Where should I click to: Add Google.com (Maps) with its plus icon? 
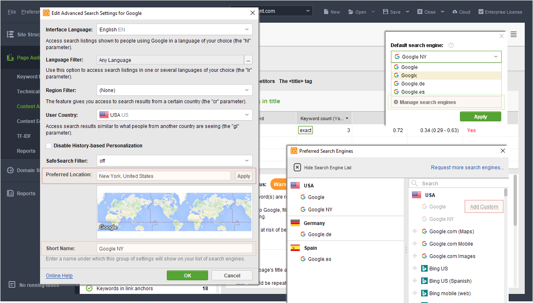[415, 232]
